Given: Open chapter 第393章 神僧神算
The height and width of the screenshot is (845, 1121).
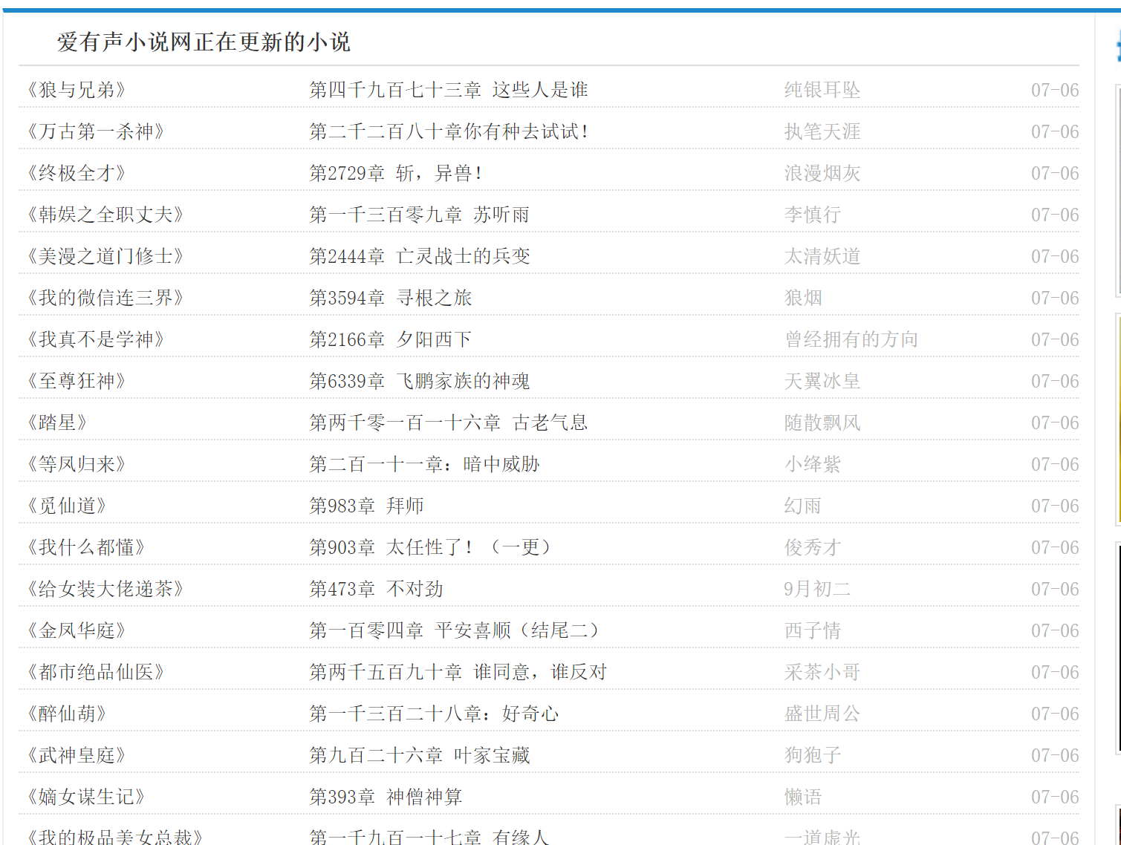Looking at the screenshot, I should pos(386,797).
